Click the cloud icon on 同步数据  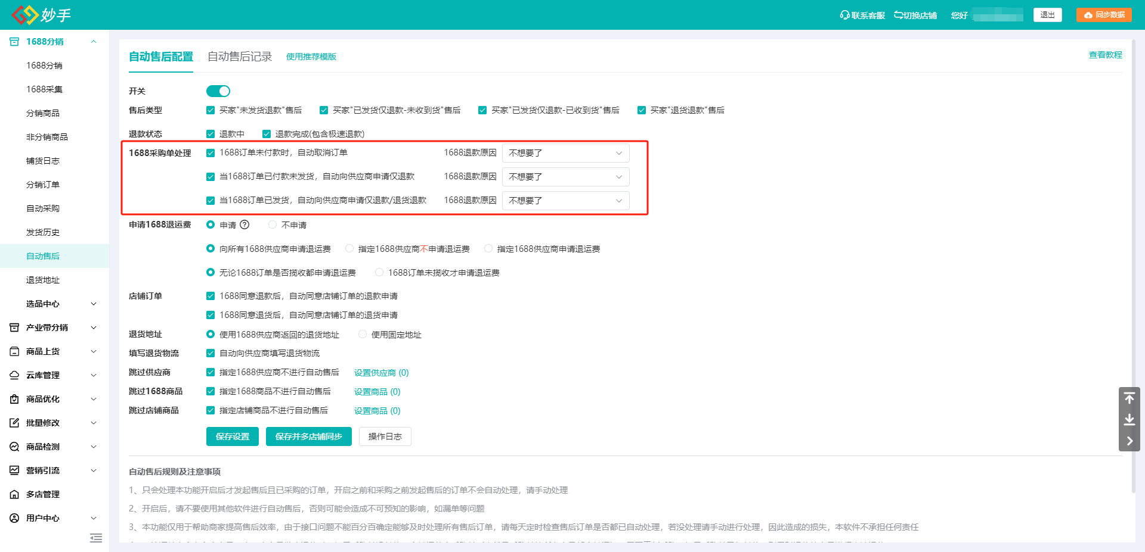pos(1088,15)
